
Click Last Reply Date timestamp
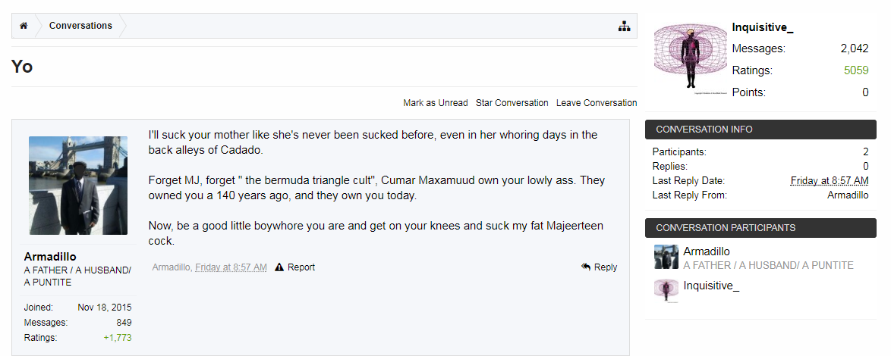[x=830, y=181]
